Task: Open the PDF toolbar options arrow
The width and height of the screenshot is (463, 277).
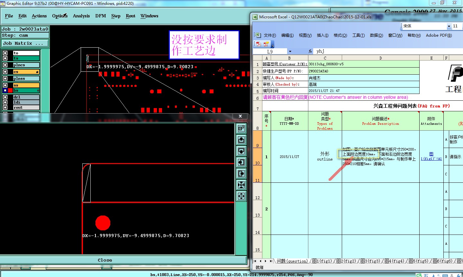Action: tap(272, 44)
